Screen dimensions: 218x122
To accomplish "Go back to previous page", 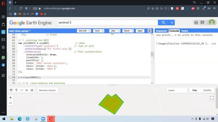I will [10, 8].
